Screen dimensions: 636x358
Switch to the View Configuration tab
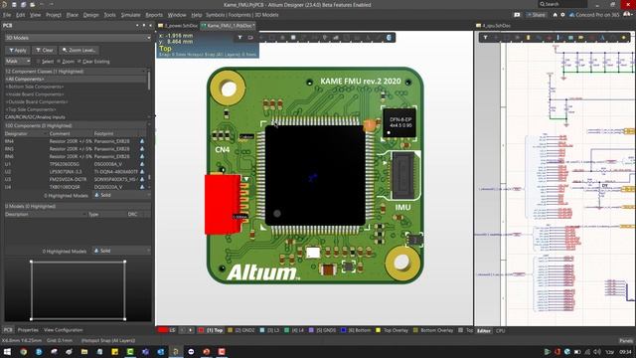point(63,330)
